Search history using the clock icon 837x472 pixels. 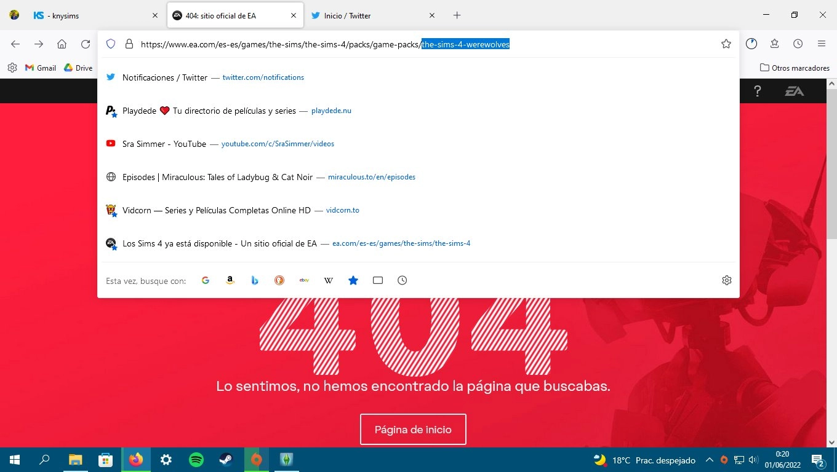pos(402,280)
